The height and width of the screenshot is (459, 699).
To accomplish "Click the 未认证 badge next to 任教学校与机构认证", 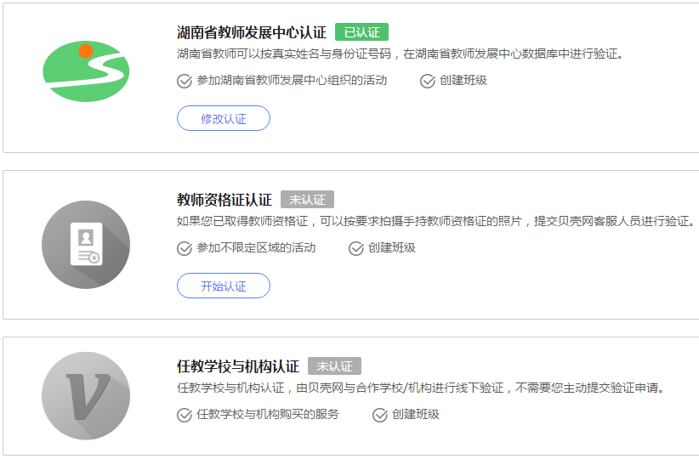I will 334,366.
